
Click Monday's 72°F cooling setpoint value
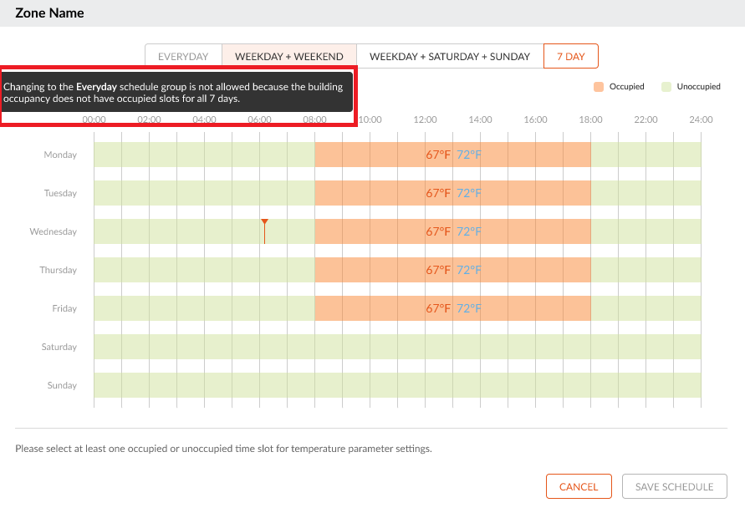coord(468,155)
